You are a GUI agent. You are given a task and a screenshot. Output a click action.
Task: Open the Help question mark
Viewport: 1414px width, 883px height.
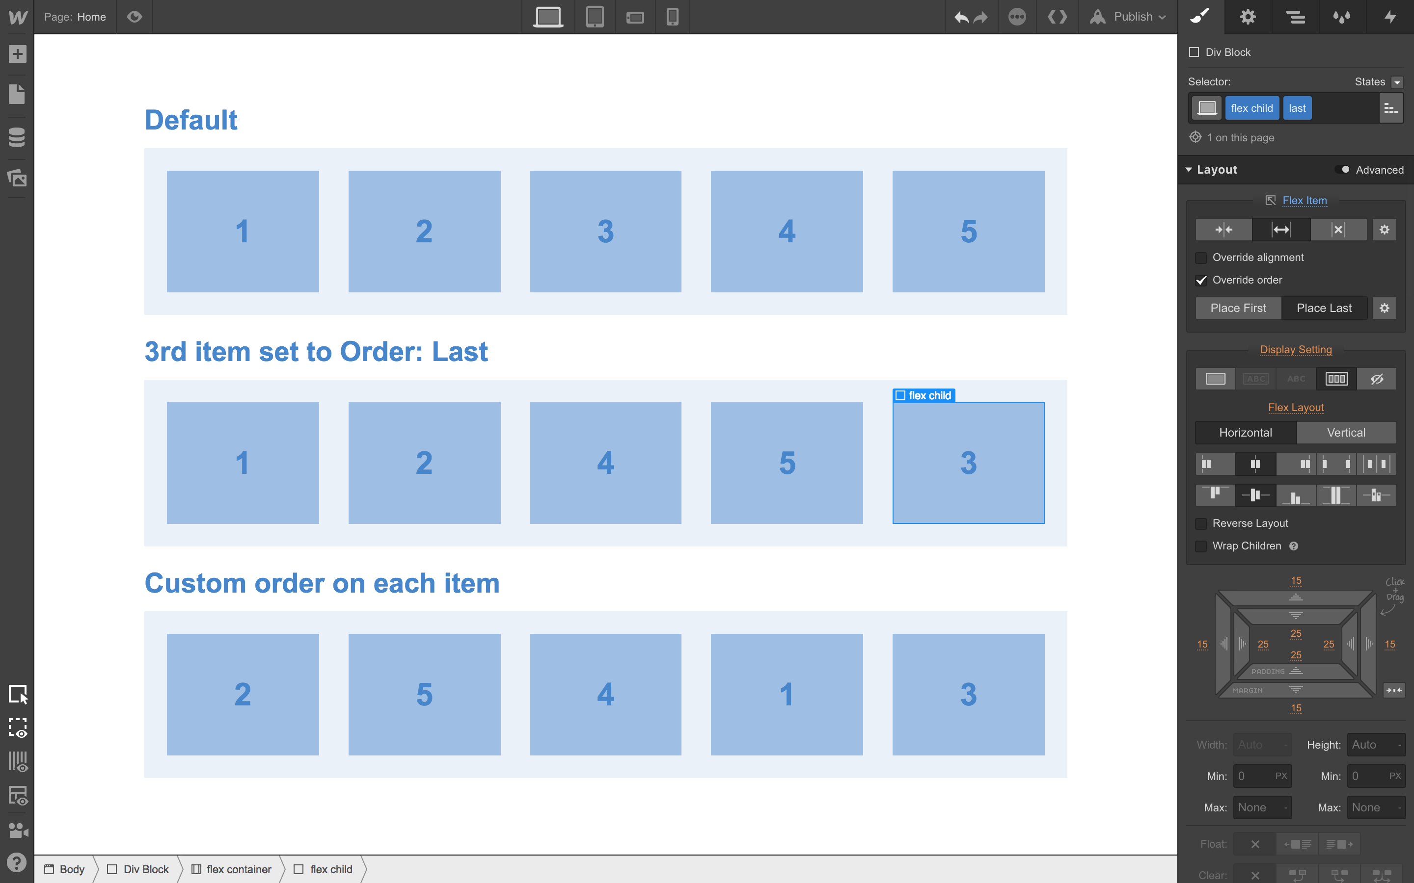pyautogui.click(x=17, y=862)
